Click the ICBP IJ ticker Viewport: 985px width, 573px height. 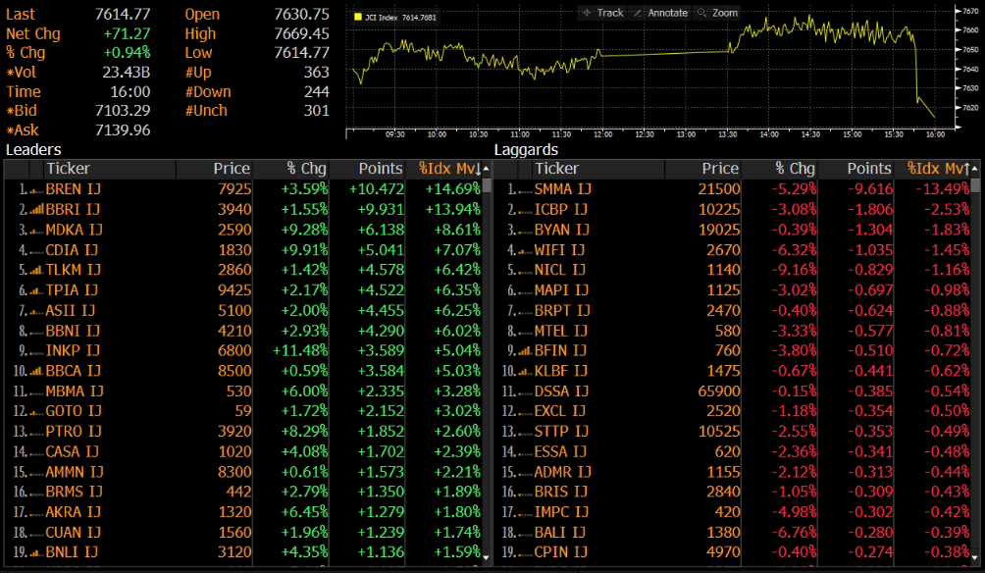(561, 209)
